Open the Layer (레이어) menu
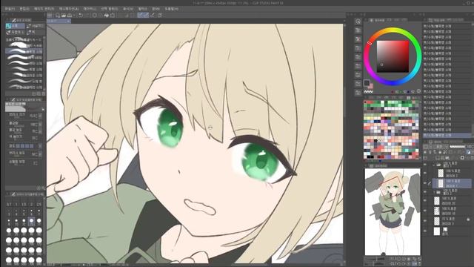 [90, 9]
